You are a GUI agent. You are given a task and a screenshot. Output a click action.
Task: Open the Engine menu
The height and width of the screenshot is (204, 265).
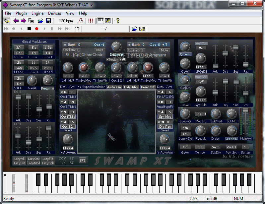[37, 13]
